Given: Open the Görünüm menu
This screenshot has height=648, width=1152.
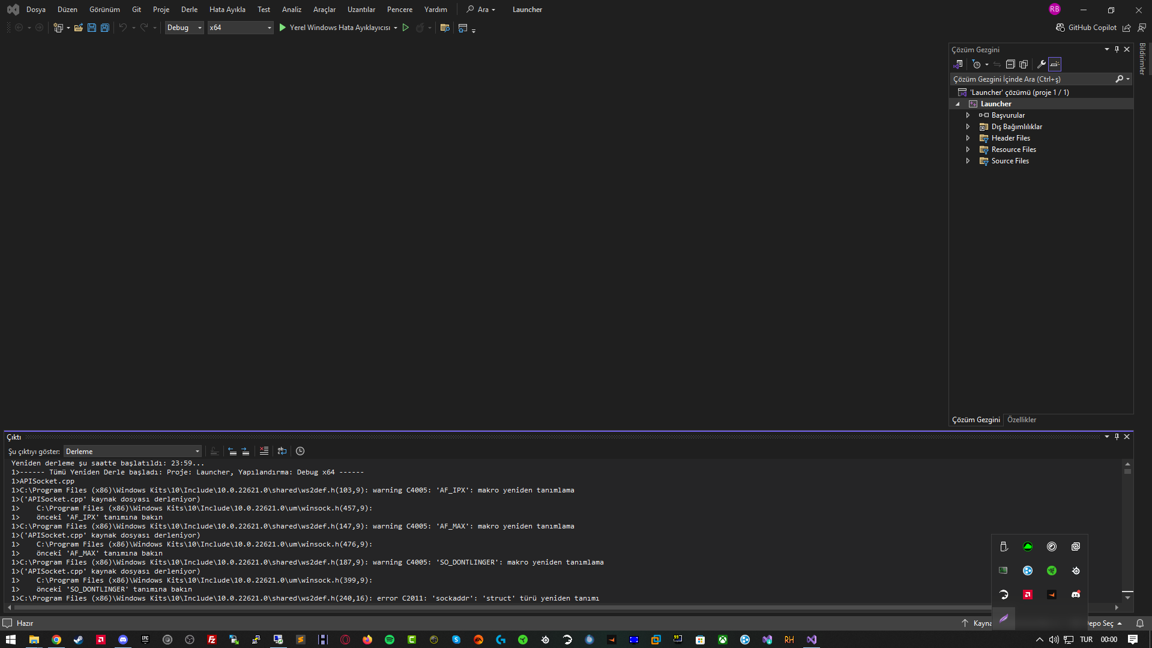Looking at the screenshot, I should [x=104, y=10].
